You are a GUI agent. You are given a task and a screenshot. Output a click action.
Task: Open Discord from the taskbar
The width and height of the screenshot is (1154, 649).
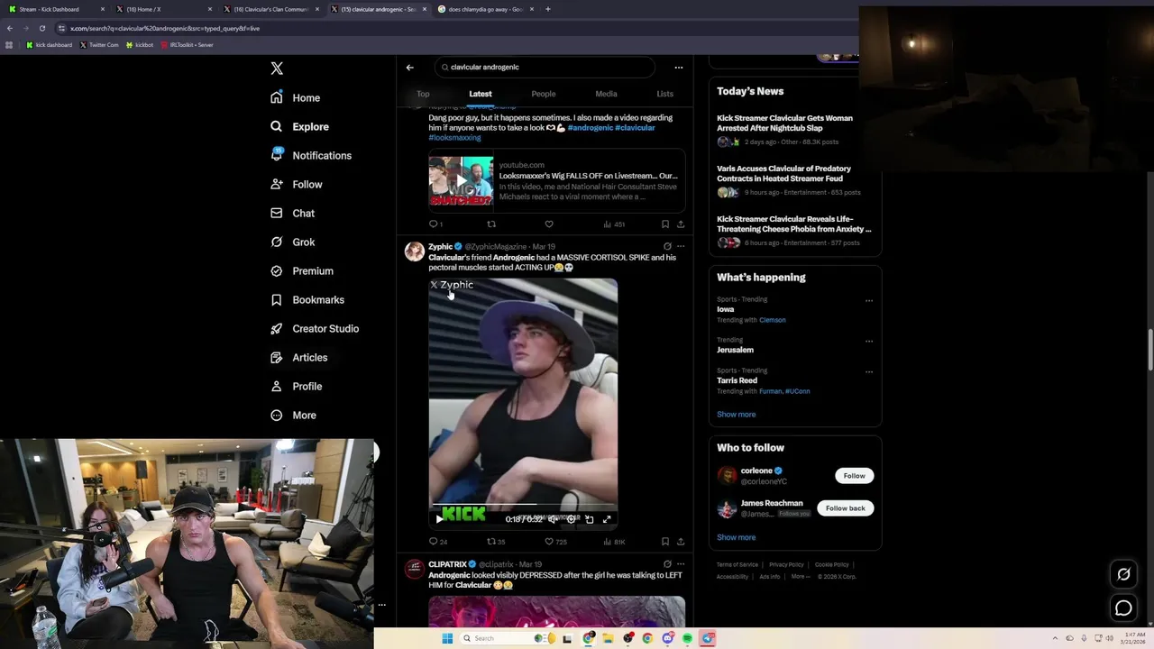coord(667,638)
